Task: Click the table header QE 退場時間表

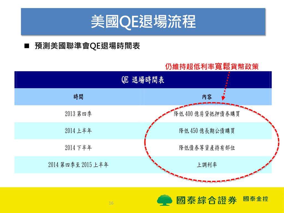Action: [x=143, y=80]
